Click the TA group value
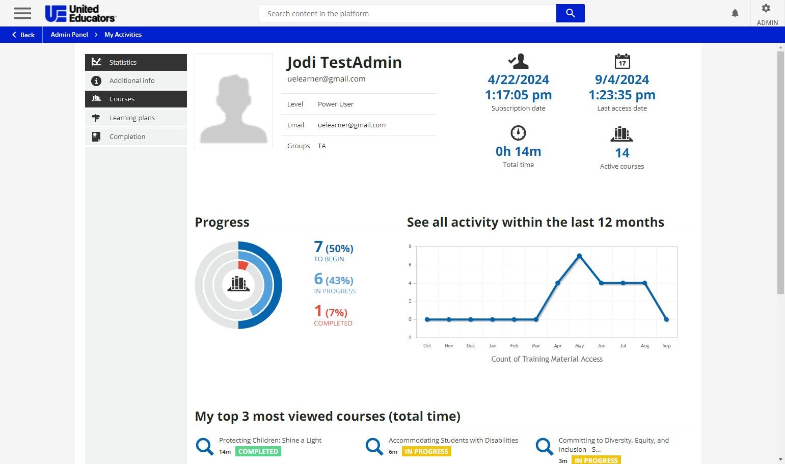 pyautogui.click(x=322, y=146)
